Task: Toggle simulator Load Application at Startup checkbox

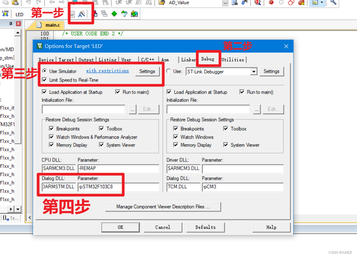Action: pyautogui.click(x=45, y=92)
